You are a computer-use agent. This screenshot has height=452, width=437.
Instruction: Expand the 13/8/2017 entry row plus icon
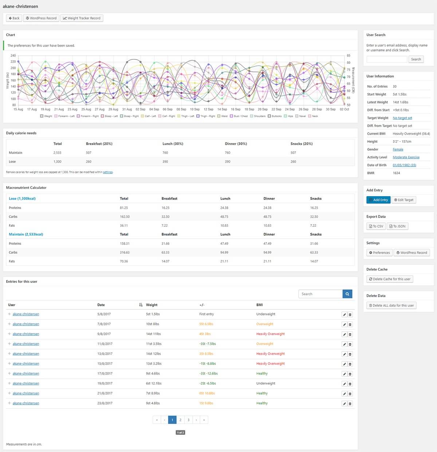[9, 354]
